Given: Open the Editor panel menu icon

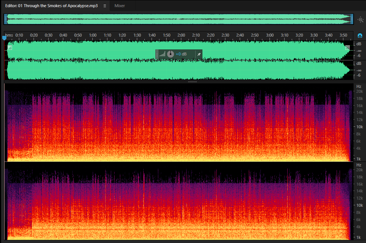Looking at the screenshot, I should tap(105, 6).
